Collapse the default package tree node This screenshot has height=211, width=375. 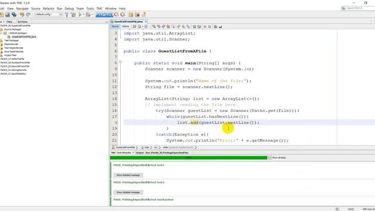(1, 33)
